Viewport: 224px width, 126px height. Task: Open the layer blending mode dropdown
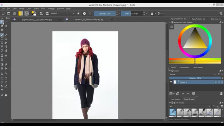click(192, 75)
